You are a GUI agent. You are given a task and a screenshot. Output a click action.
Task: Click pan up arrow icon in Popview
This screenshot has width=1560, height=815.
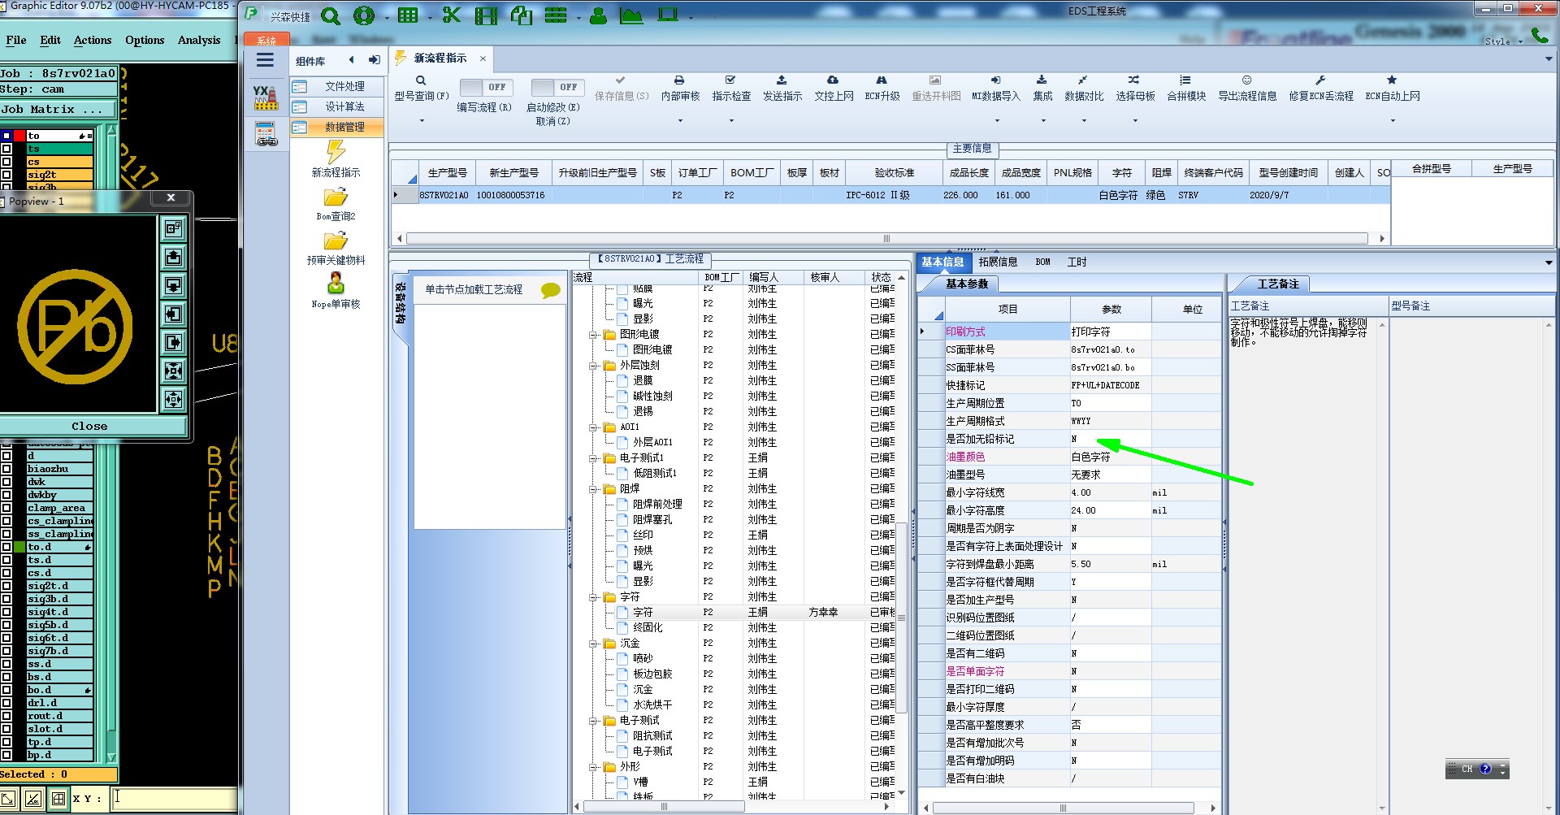pyautogui.click(x=173, y=258)
